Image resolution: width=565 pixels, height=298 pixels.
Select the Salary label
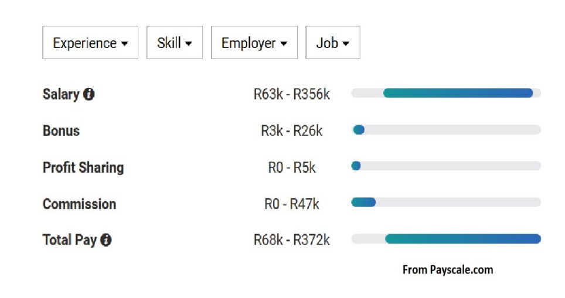point(61,94)
